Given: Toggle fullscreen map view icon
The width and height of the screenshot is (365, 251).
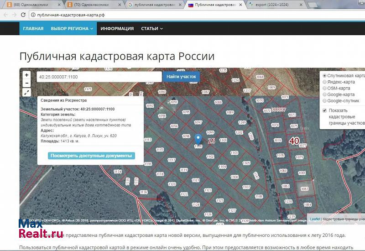Looking at the screenshot, I should [x=26, y=93].
